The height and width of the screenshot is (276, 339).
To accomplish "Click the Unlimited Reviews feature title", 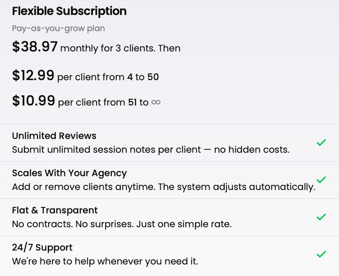I will coord(54,136).
